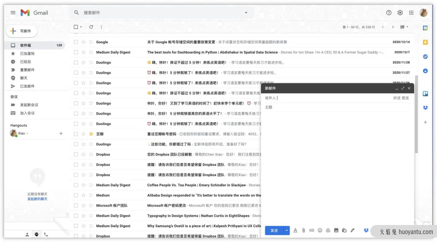The image size is (437, 242).
Task: Focus the 主题 subject field
Action: 337,107
